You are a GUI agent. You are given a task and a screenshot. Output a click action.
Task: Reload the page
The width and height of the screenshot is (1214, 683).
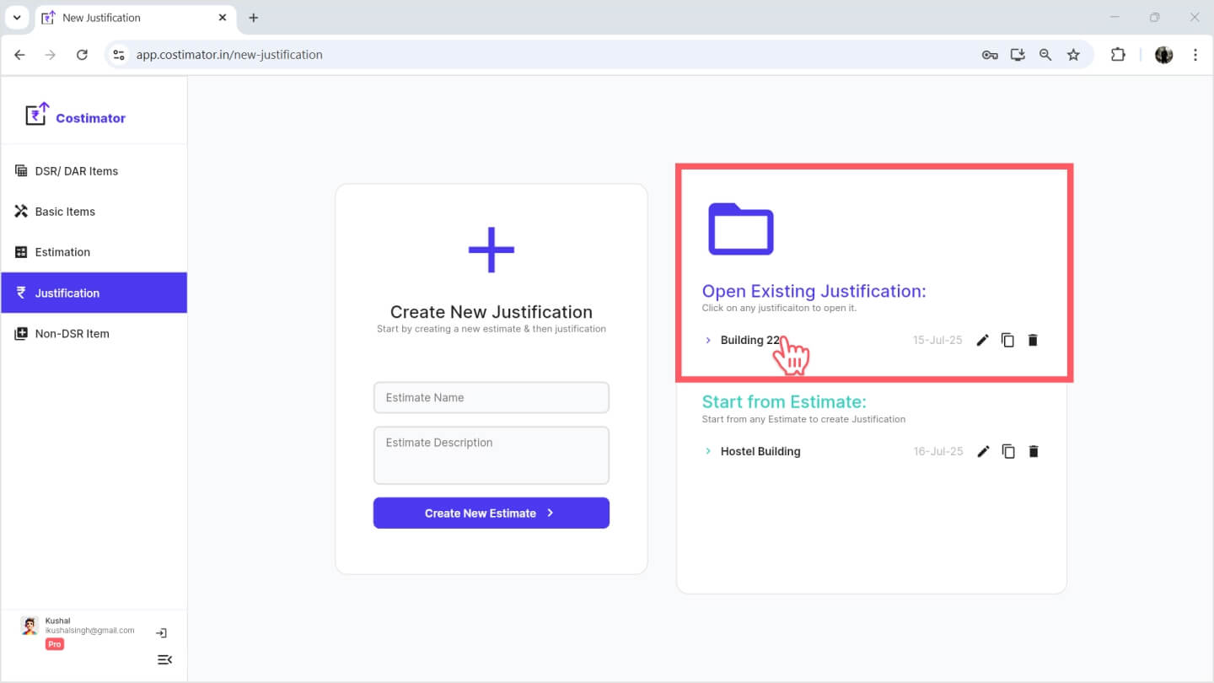point(82,55)
